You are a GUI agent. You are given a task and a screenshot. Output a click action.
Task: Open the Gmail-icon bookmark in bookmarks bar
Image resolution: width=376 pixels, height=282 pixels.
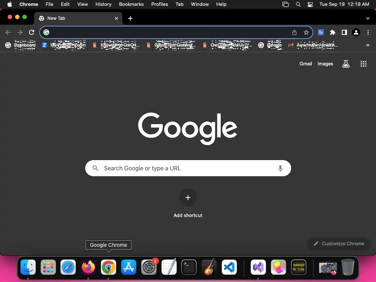(x=313, y=45)
